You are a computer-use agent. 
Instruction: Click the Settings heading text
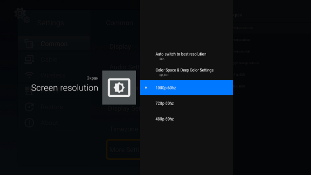coord(51,23)
